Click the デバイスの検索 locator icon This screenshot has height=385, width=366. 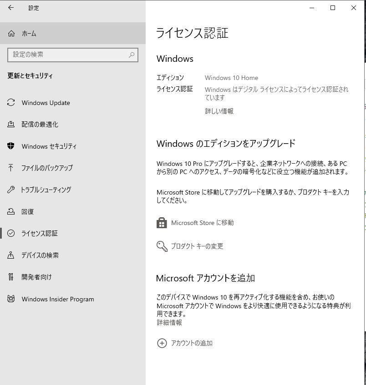pyautogui.click(x=11, y=255)
